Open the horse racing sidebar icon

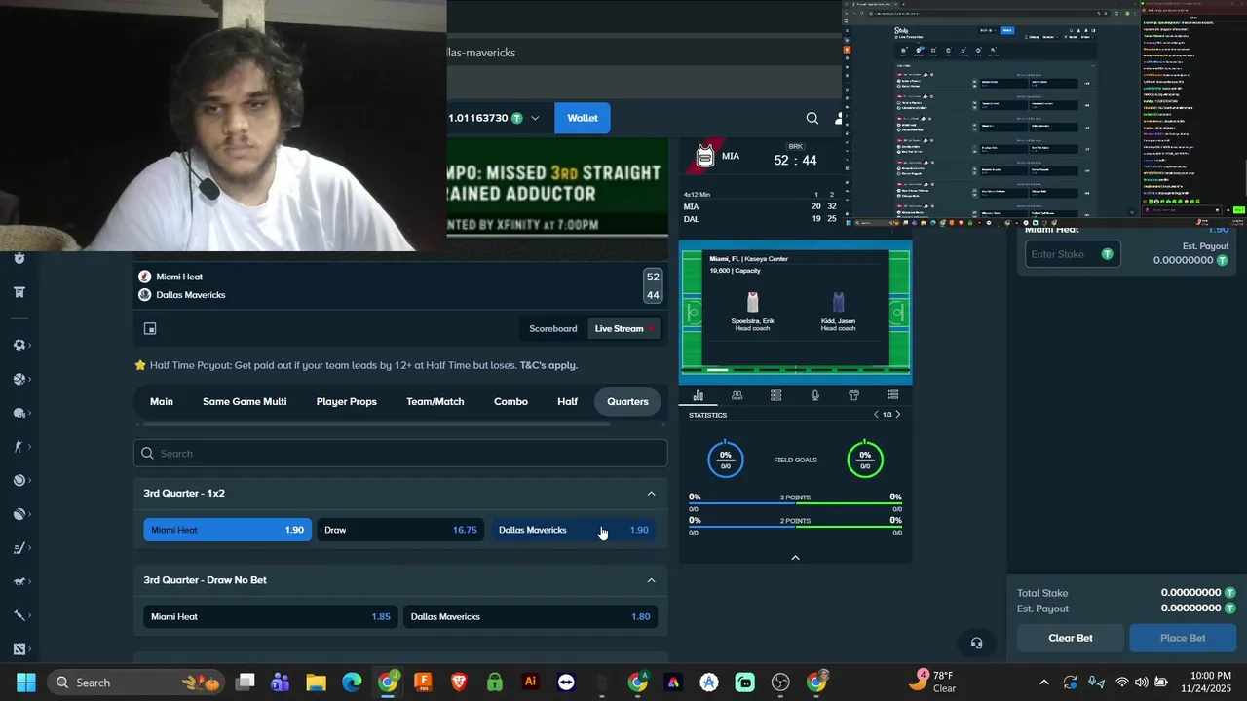[x=19, y=581]
